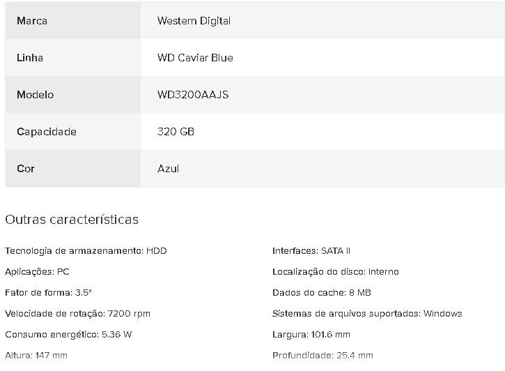Click Dados do cache: 8 MB entry

[x=321, y=293]
